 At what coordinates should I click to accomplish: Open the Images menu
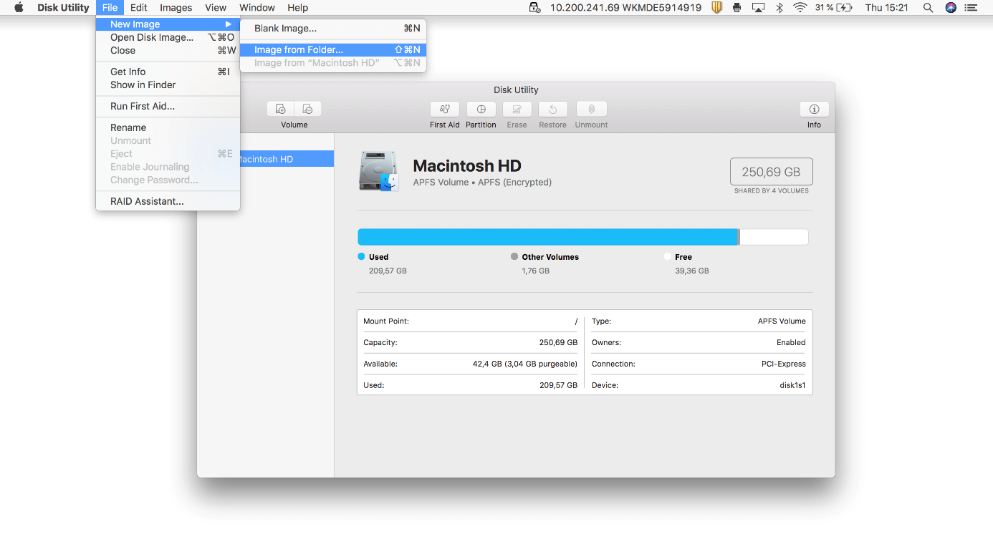click(176, 8)
